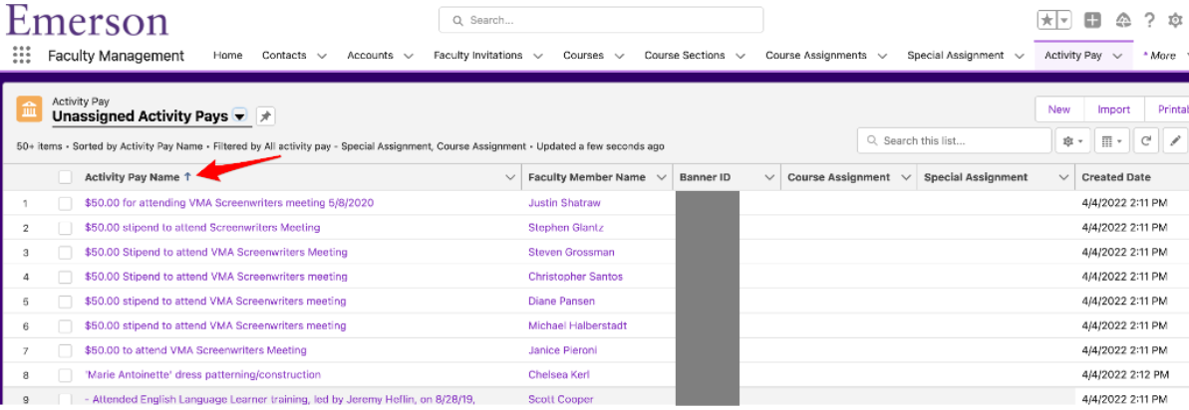Click the Trailhead guidance icon

[x=1123, y=21]
